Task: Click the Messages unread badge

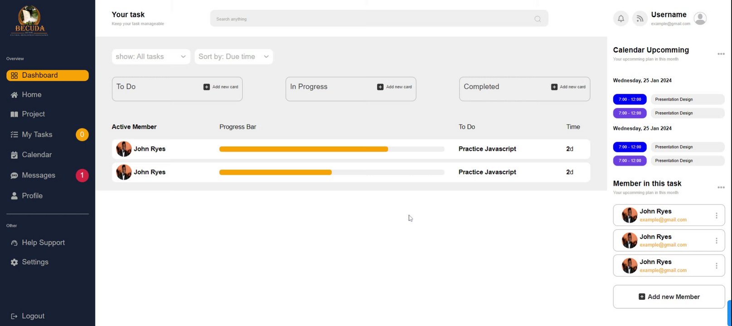Action: click(82, 175)
